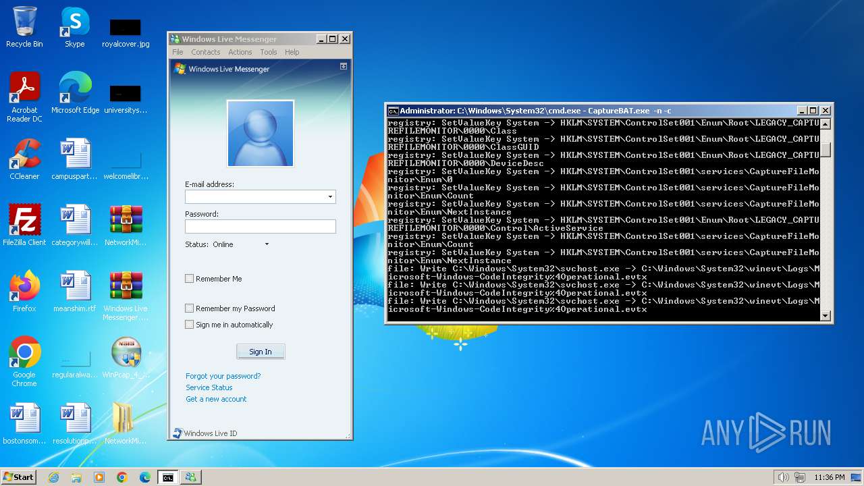Image resolution: width=864 pixels, height=486 pixels.
Task: Enable Remember my Password
Action: click(x=189, y=308)
